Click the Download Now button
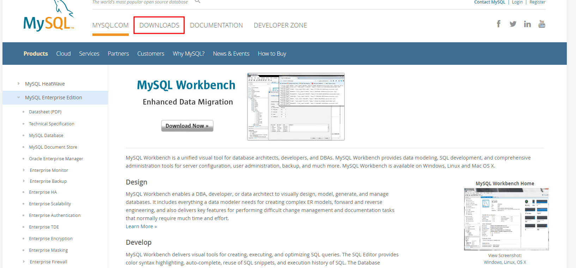Viewport: 576px width, 268px height. click(187, 126)
